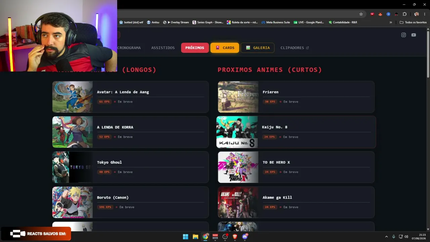Click the 38 EPS badge on Frieren
The height and width of the screenshot is (242, 430).
point(270,102)
